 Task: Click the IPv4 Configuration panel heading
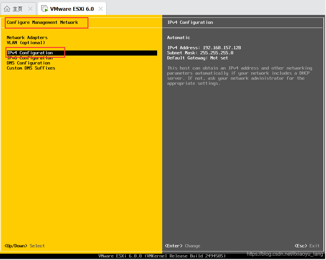click(190, 23)
